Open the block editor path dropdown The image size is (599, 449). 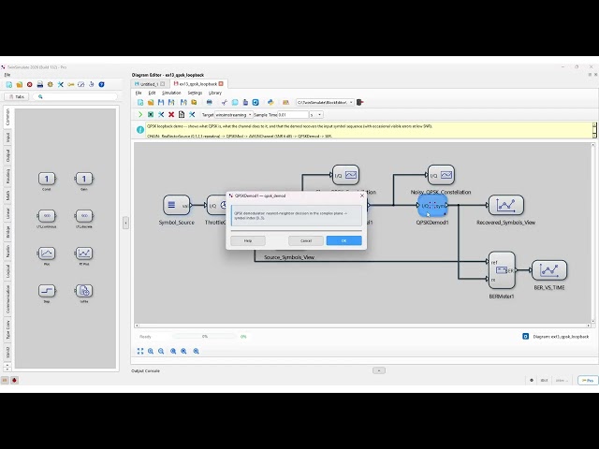325,102
